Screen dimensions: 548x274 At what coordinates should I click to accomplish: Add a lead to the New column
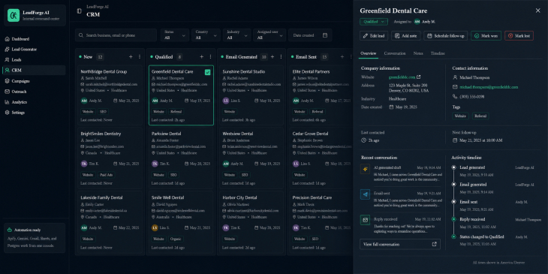131,56
